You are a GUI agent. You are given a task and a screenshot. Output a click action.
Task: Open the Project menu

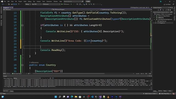pyautogui.click(x=20, y=1)
